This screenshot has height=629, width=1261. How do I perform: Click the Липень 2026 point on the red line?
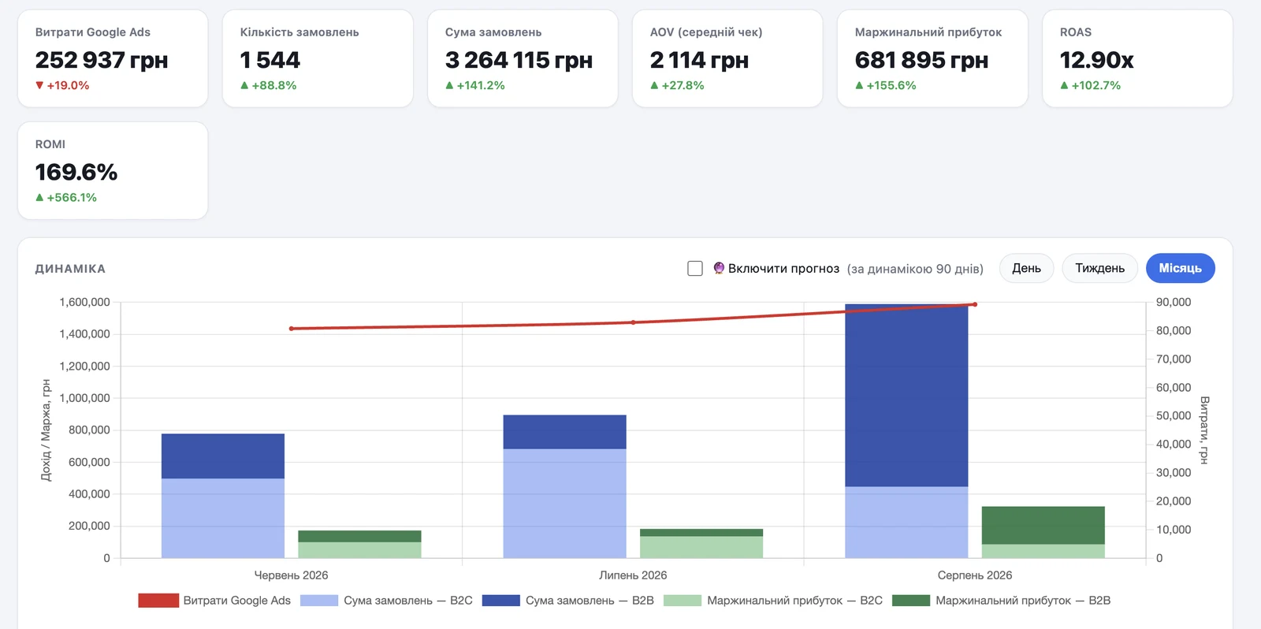coord(633,322)
